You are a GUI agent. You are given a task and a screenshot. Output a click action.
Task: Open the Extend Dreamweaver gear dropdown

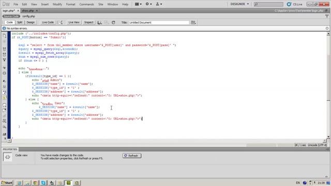(x=148, y=4)
